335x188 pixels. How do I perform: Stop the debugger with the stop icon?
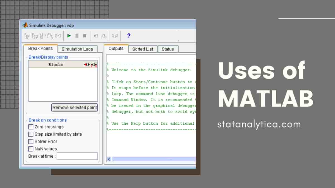pos(85,36)
